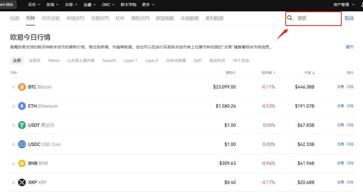Click the USDT green coin icon

22,125
